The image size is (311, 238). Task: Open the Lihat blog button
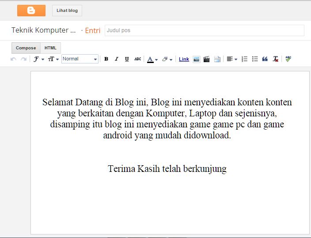tap(67, 11)
